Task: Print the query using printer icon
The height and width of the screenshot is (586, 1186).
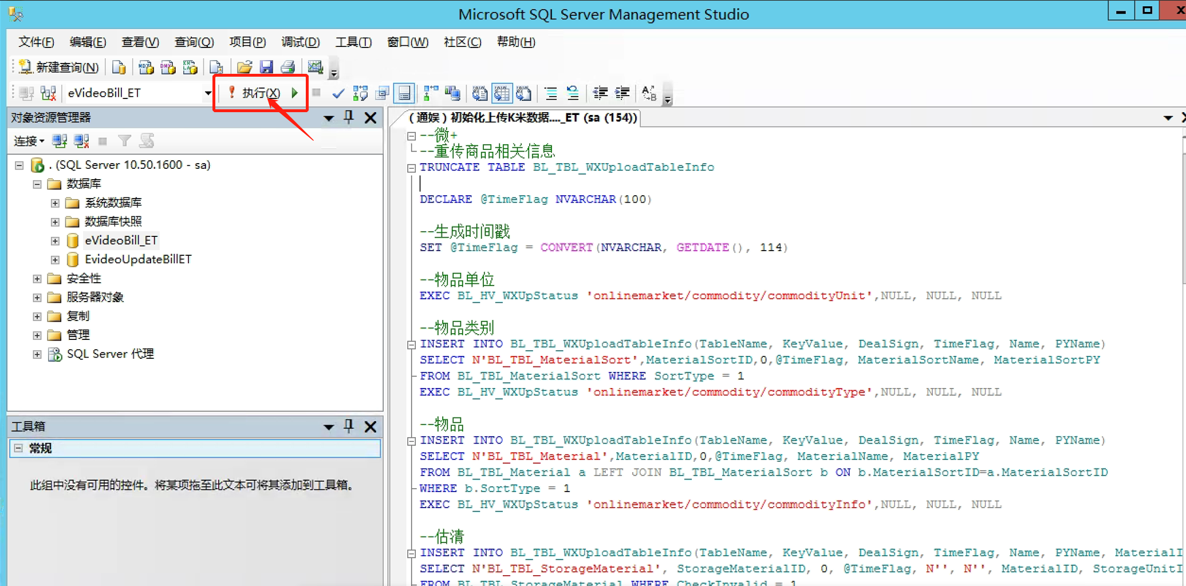Action: tap(288, 67)
